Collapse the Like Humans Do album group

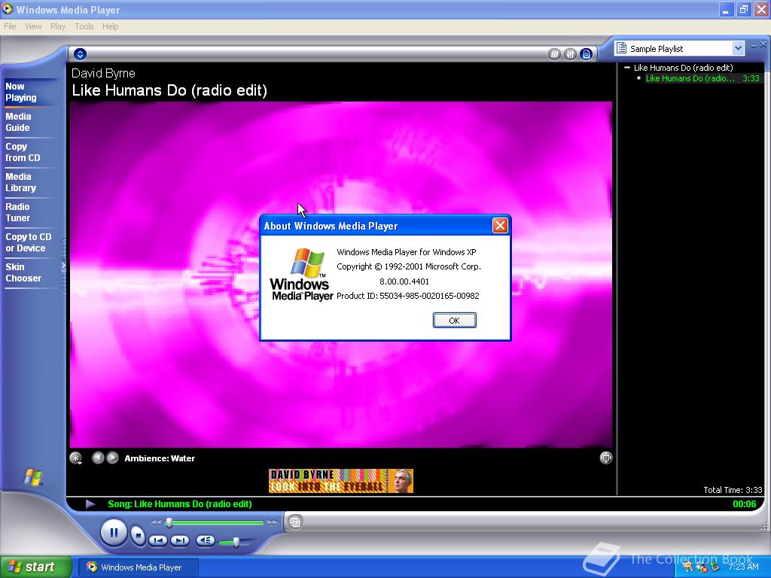(x=627, y=67)
